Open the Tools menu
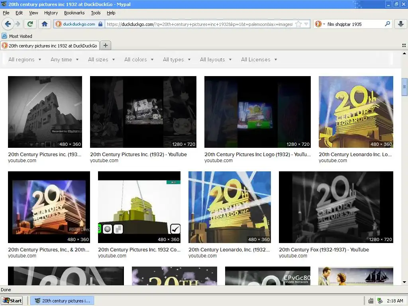Viewport: 408px width, 306px height. pos(96,13)
